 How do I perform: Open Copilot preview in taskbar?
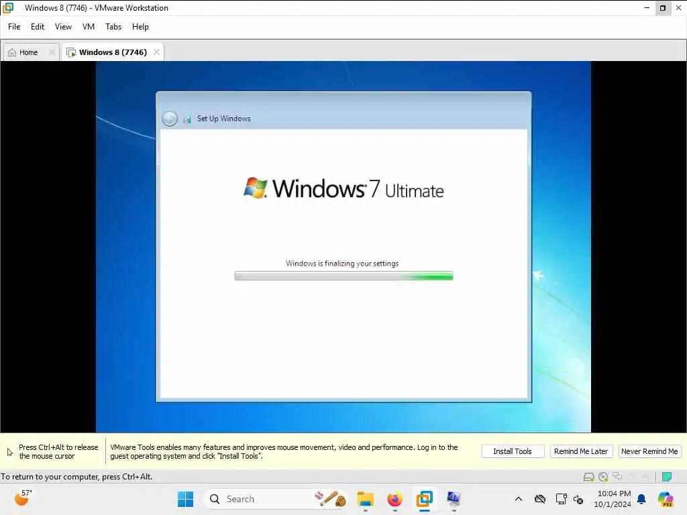(666, 499)
